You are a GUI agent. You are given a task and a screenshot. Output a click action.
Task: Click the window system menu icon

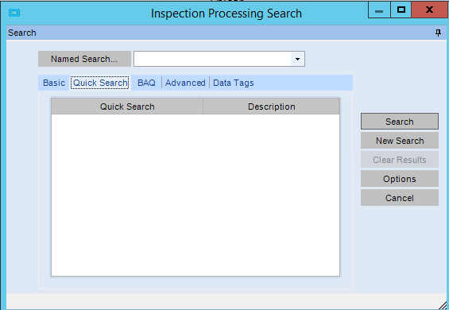(x=14, y=13)
